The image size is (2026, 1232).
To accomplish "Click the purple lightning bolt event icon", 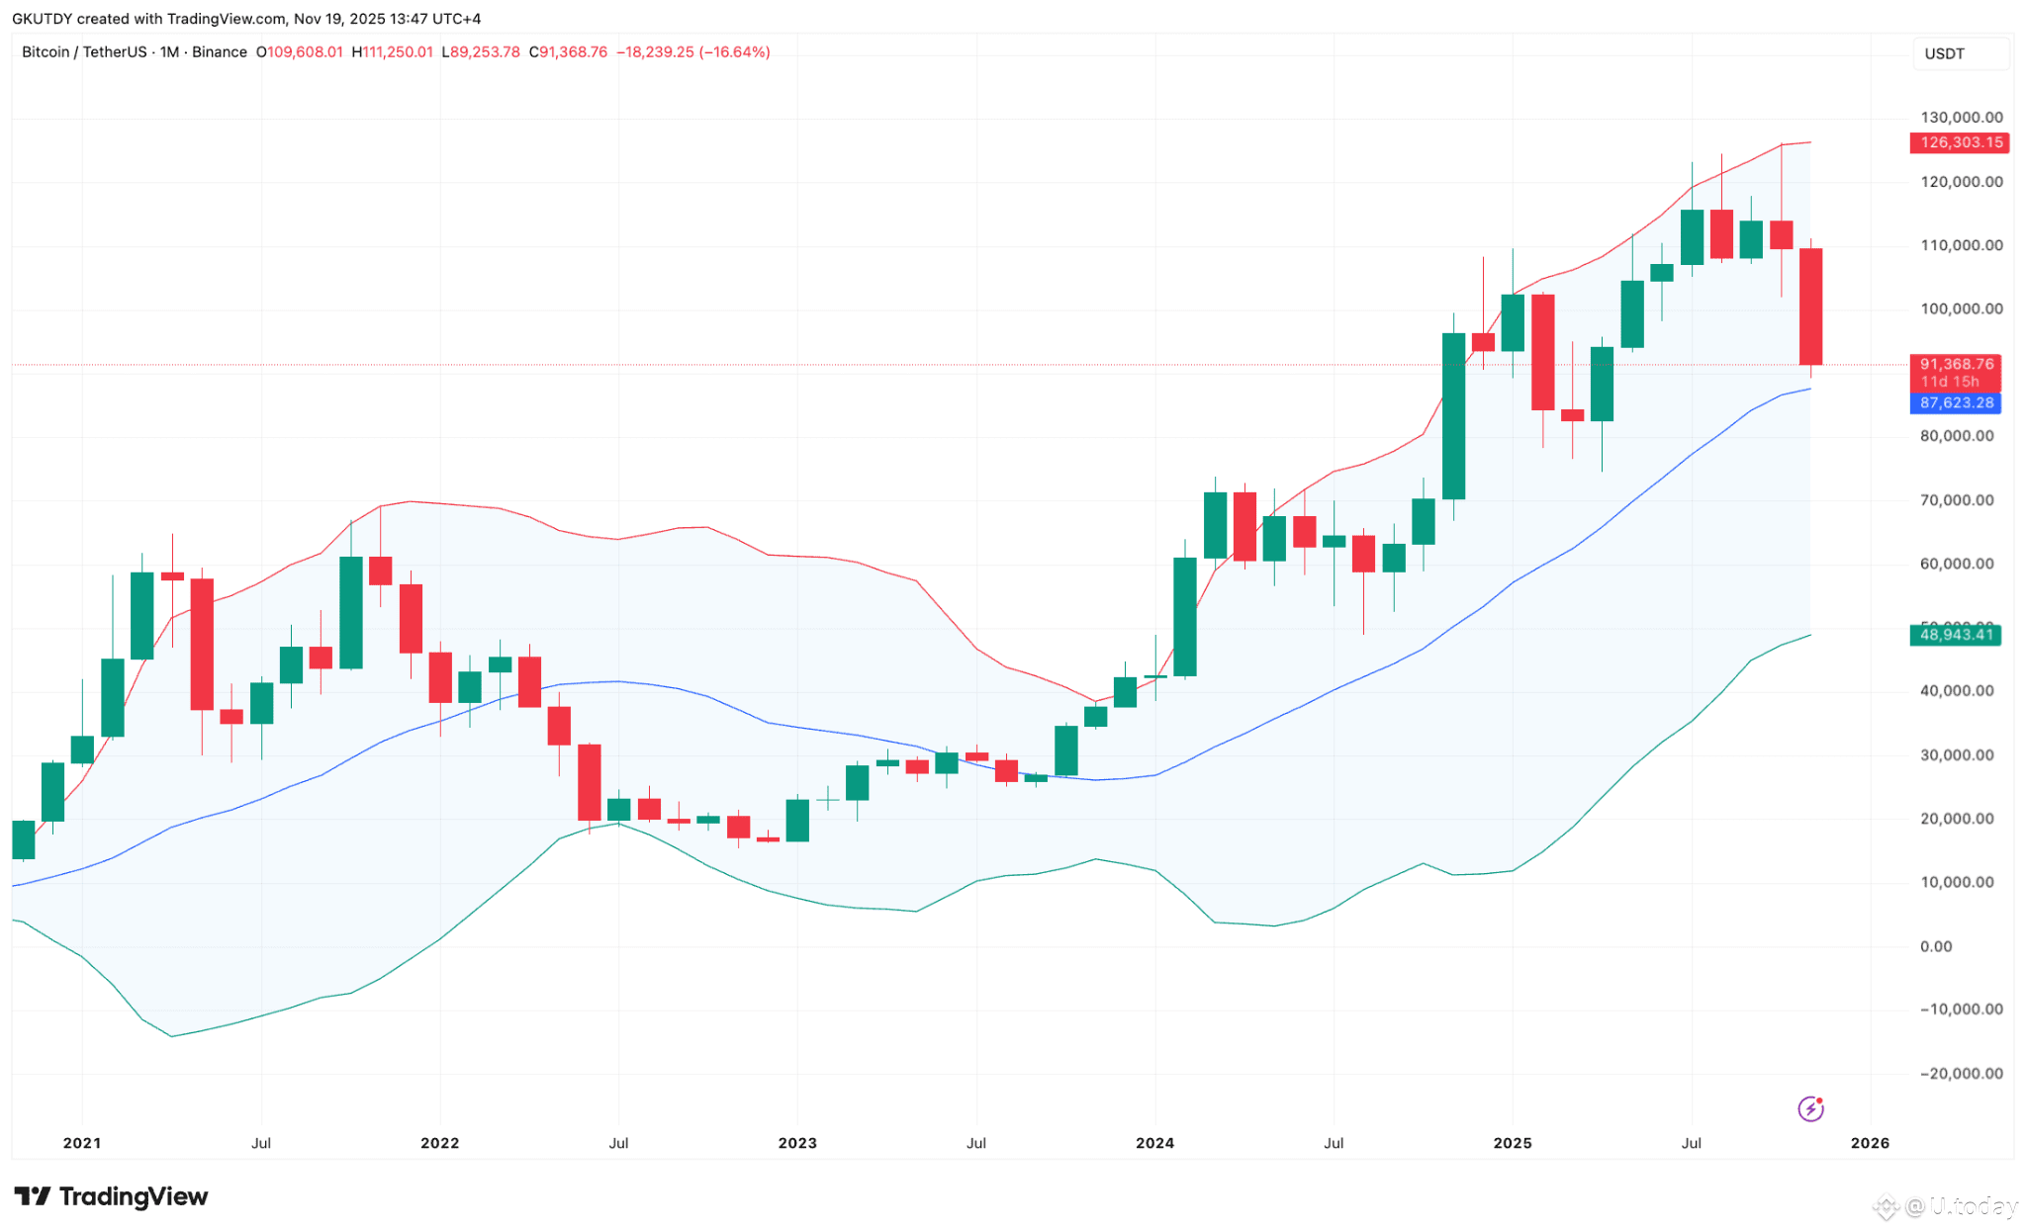I will coord(1809,1109).
